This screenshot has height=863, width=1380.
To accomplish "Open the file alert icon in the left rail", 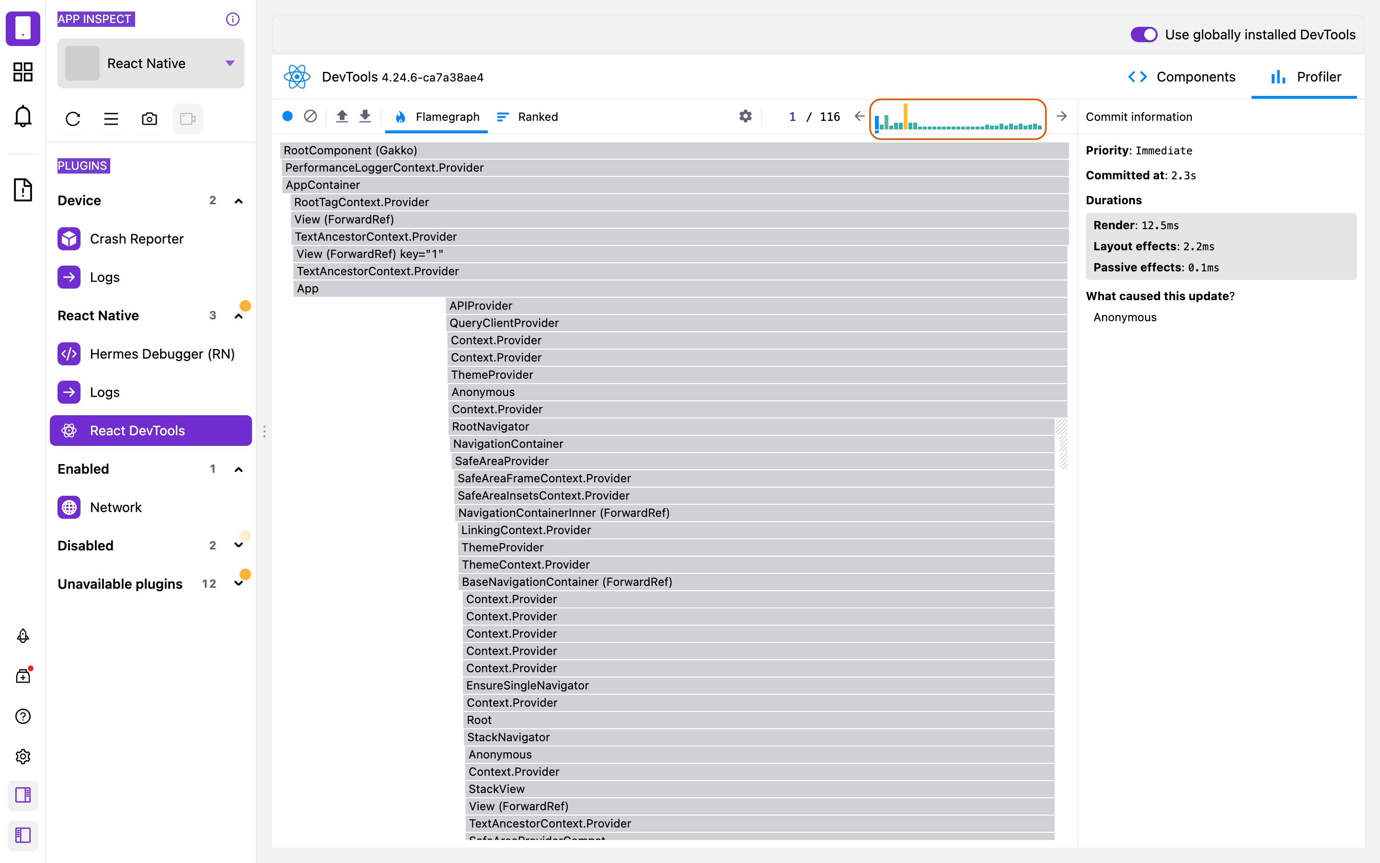I will [x=23, y=189].
